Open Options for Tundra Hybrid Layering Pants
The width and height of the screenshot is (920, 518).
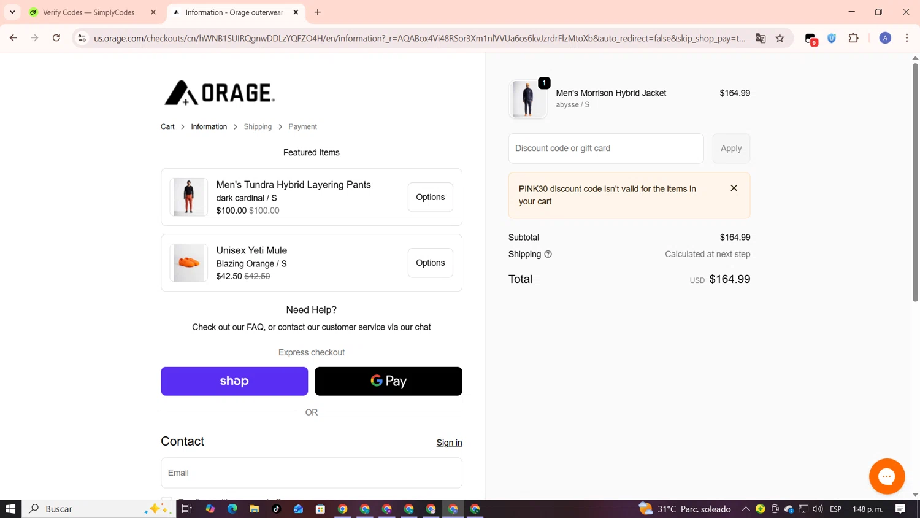431,197
